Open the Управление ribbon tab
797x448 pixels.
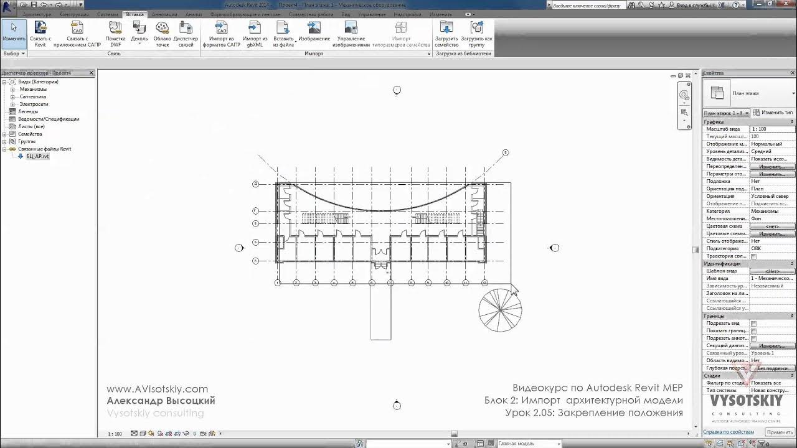coord(372,14)
